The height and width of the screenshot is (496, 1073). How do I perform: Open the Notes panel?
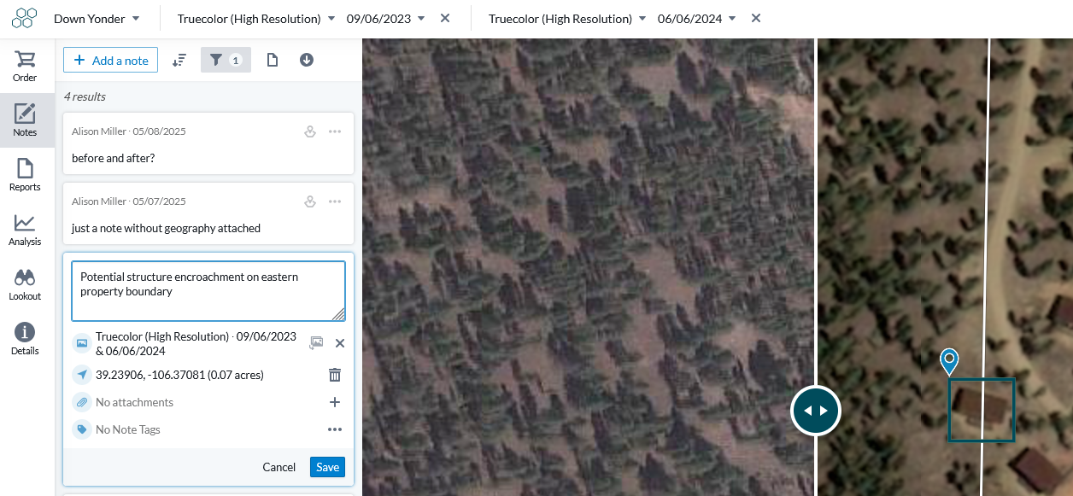(x=25, y=120)
